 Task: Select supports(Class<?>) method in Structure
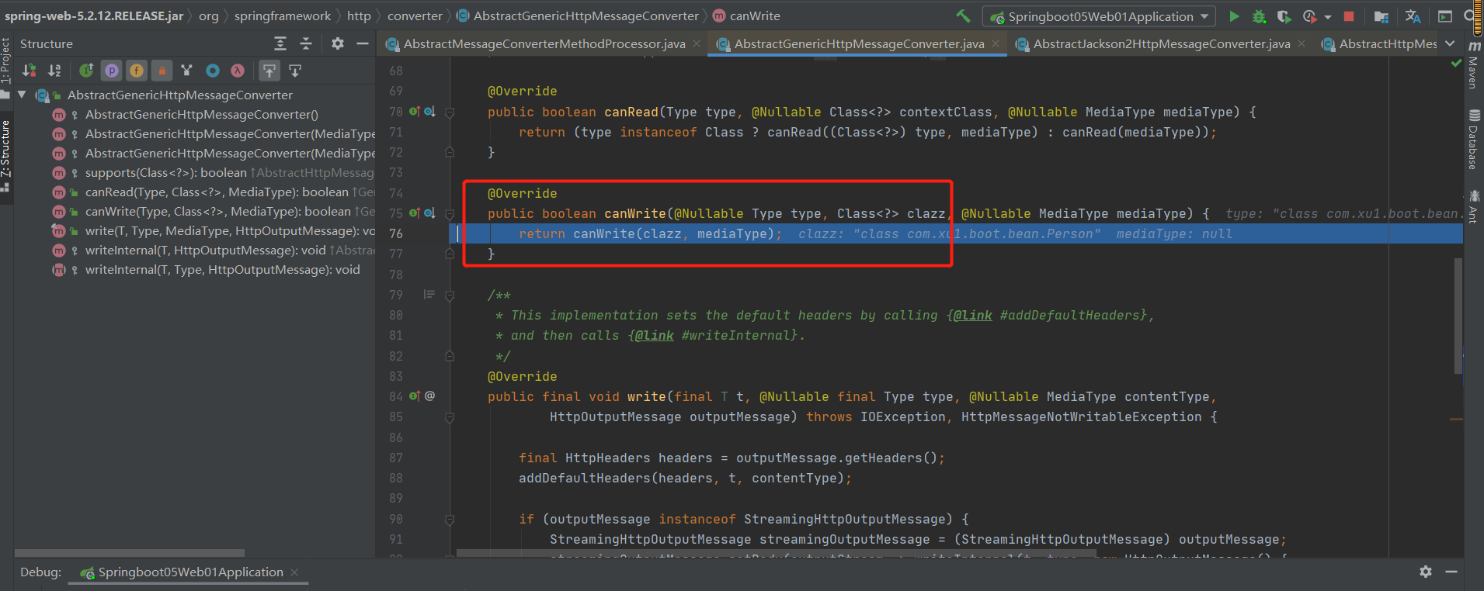tap(165, 173)
